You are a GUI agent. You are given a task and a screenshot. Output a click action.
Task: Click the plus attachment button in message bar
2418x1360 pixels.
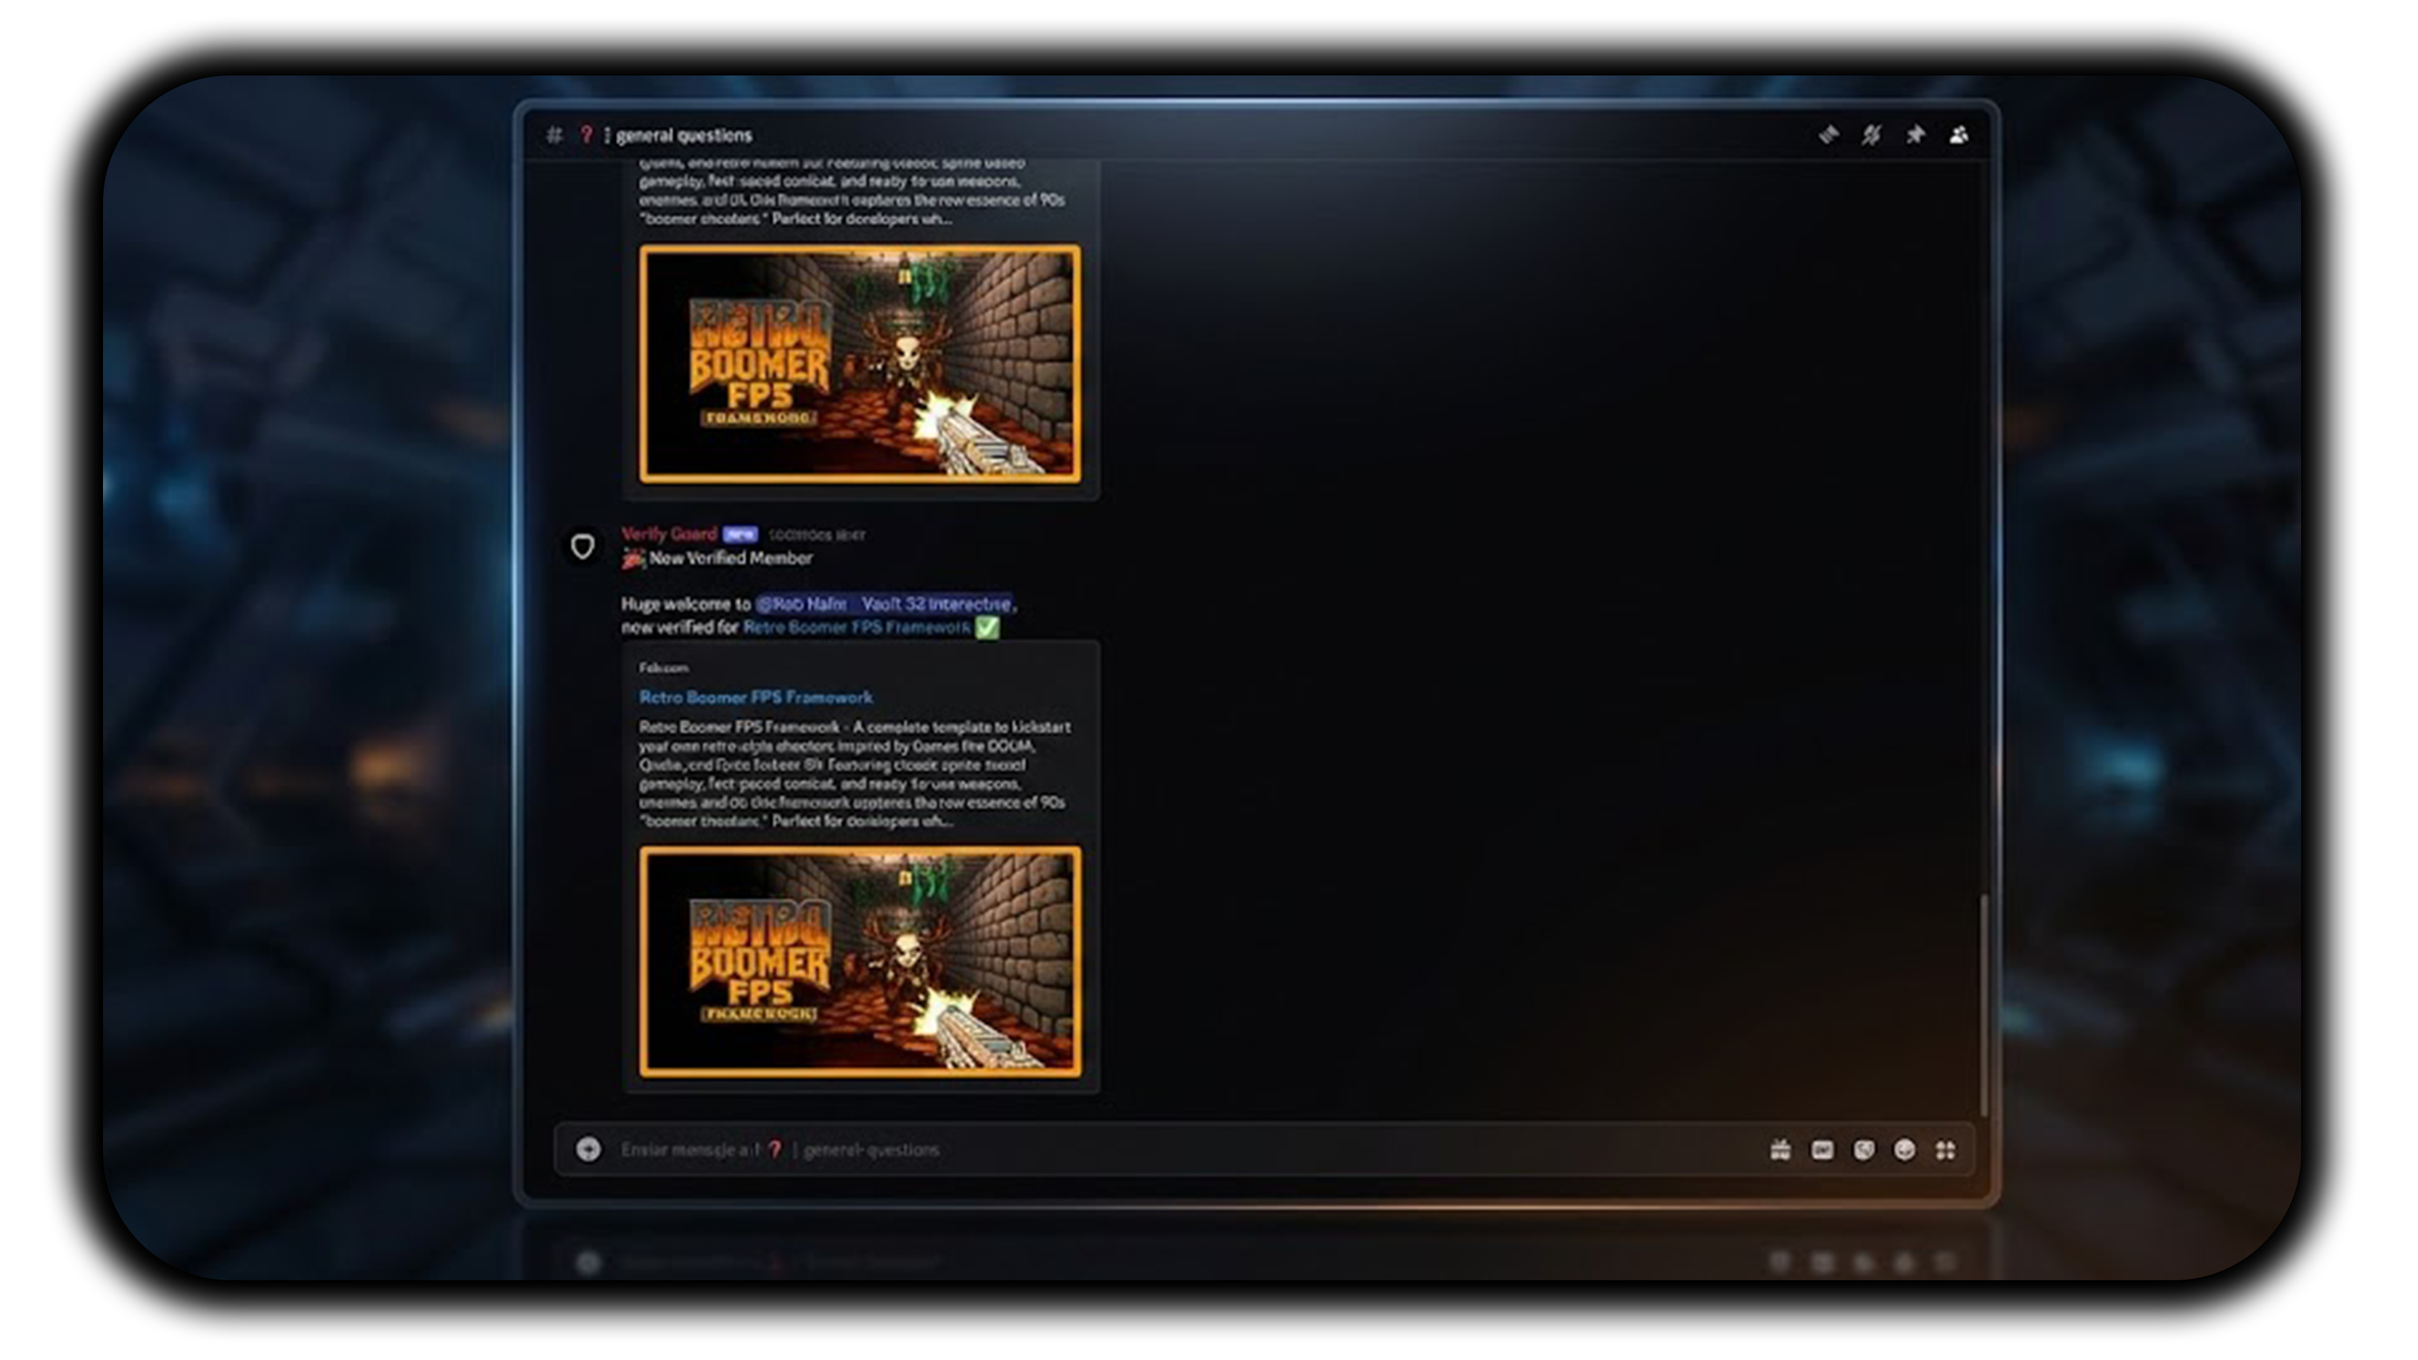click(588, 1149)
